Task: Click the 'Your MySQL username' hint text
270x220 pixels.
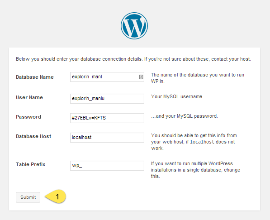Action: coord(176,96)
